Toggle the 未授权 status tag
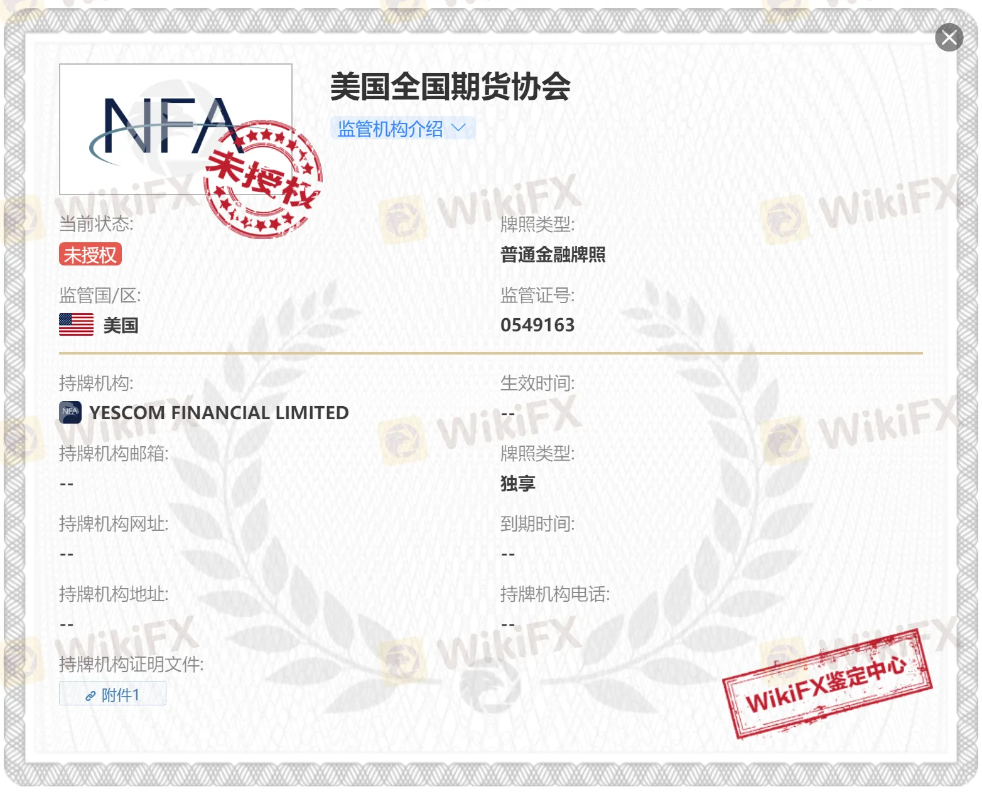Viewport: 982px width, 792px height. pyautogui.click(x=90, y=255)
